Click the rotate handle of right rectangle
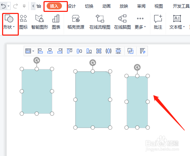190x156 pixels. 137,67
